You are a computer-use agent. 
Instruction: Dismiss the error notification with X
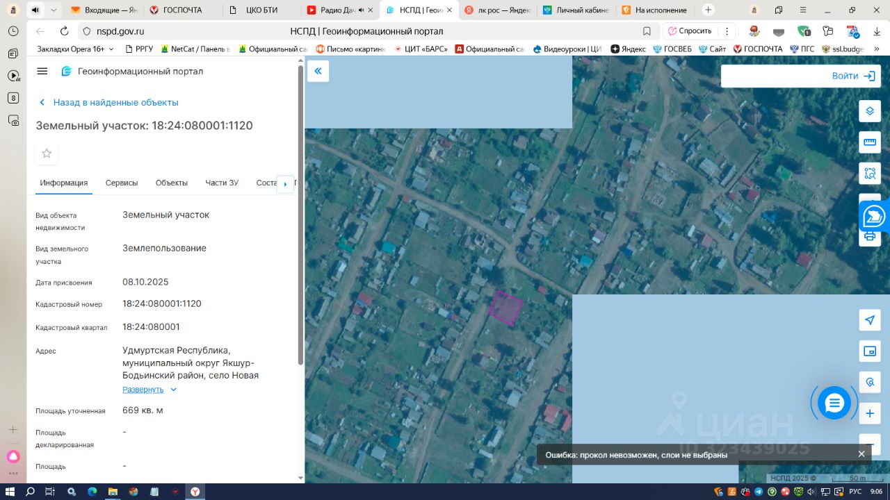click(861, 454)
